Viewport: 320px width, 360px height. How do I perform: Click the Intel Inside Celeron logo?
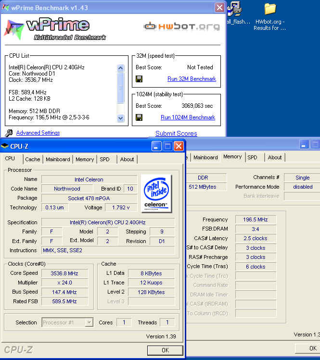pos(156,193)
